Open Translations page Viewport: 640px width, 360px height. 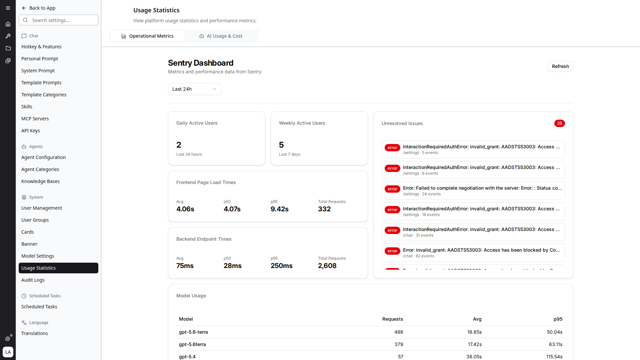58,333
